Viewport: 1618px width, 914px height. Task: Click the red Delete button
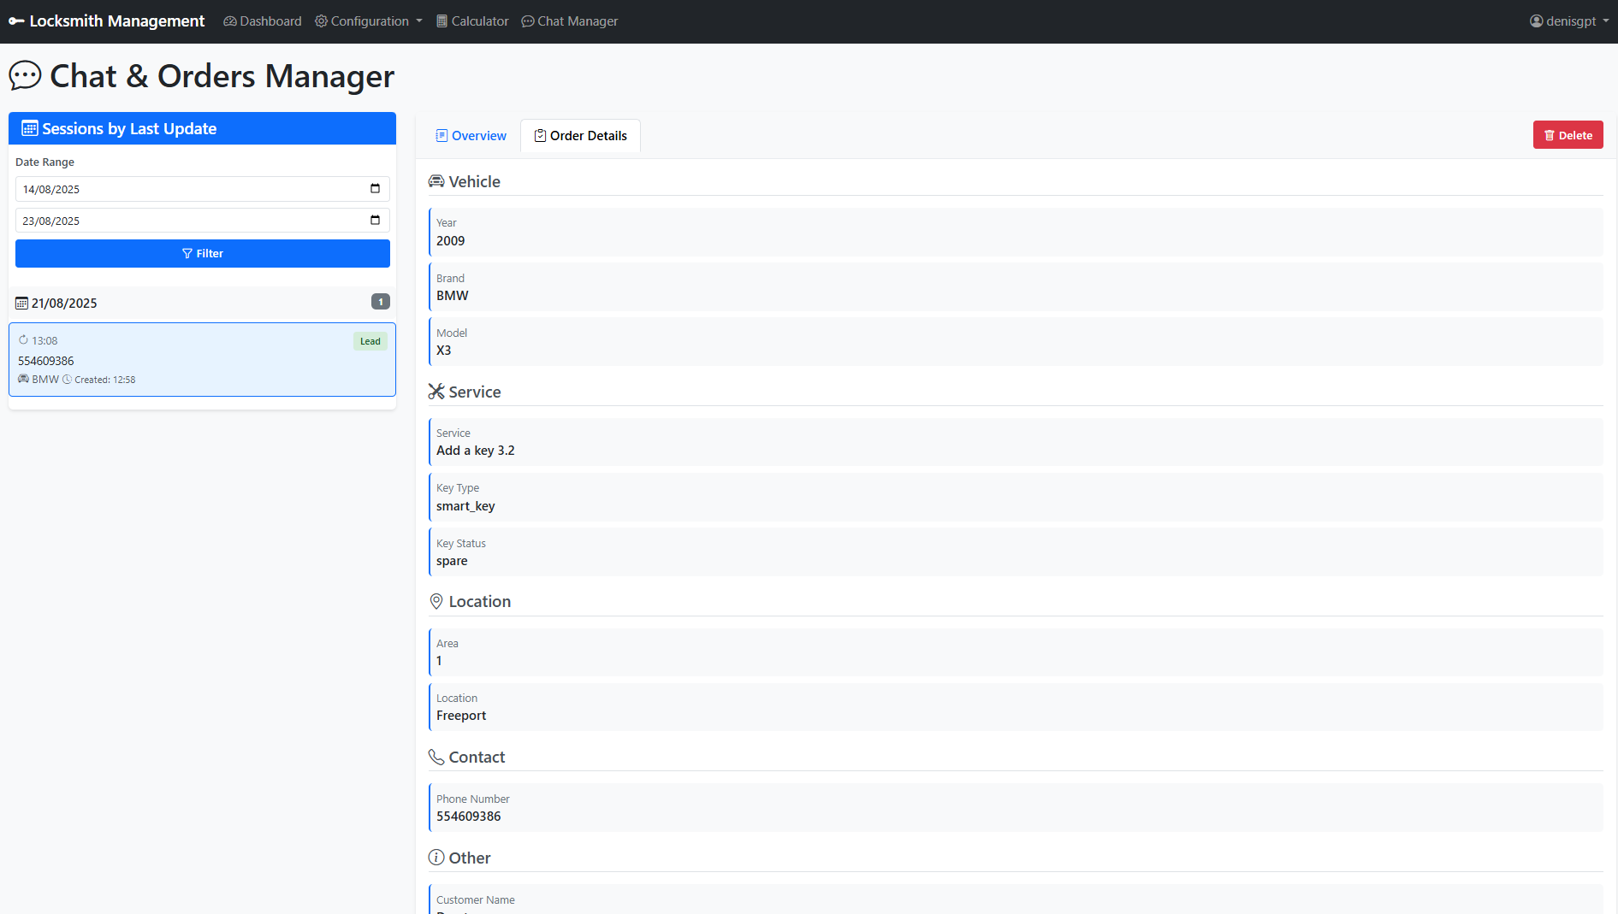[1568, 134]
